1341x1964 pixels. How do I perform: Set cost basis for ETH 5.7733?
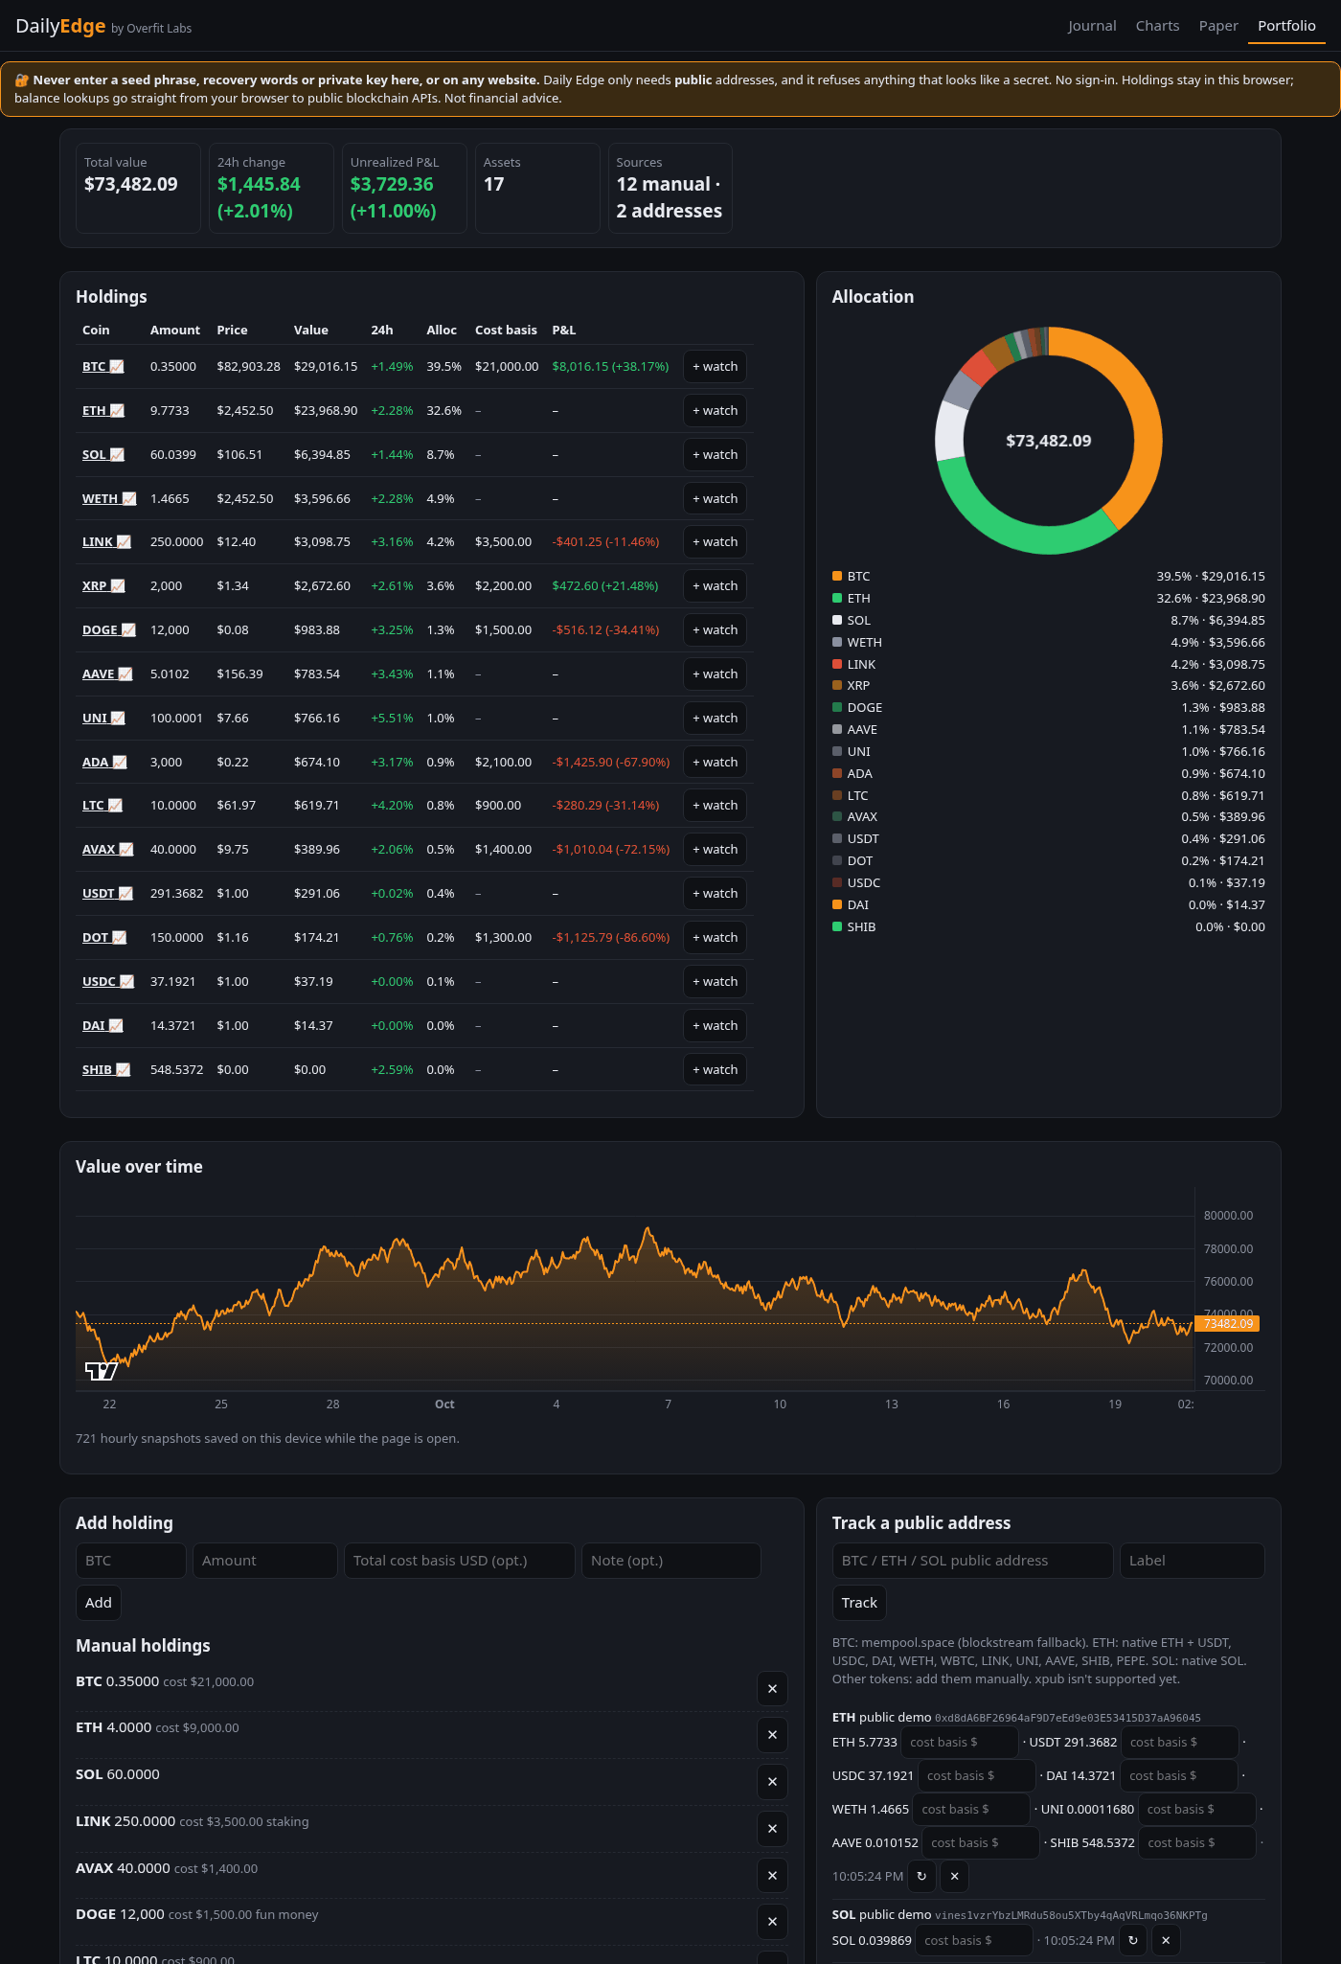[960, 1743]
